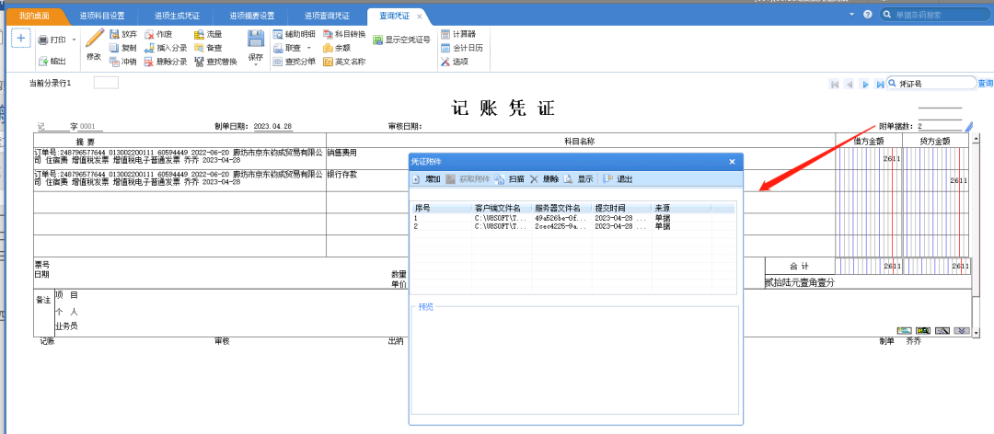Click 退出 to exit the attachment dialog

click(618, 179)
